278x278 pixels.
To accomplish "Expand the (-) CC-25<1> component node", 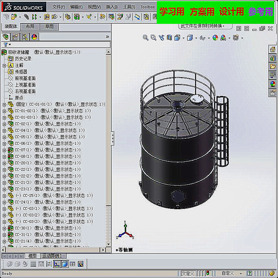I will coord(4,196).
